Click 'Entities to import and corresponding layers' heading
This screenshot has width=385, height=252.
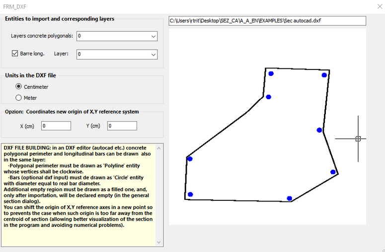click(60, 19)
